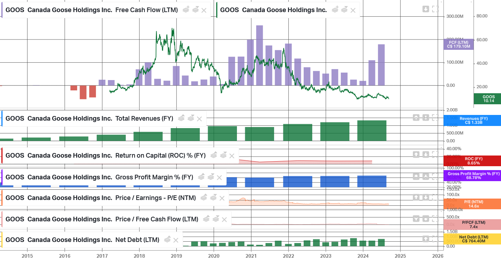Maximize the Gross Profit Margin pane
501x258 pixels.
point(435,176)
